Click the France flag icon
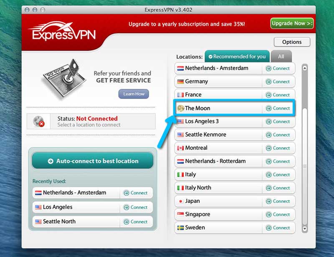This screenshot has width=334, height=257. point(180,95)
